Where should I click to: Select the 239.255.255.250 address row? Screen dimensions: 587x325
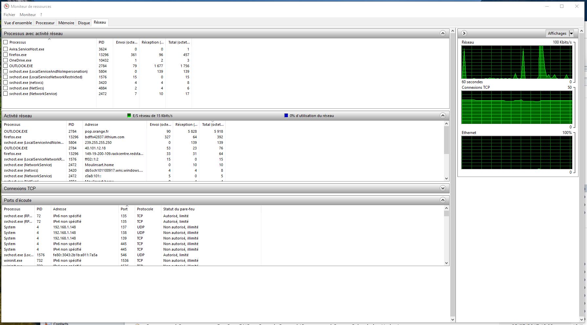(x=114, y=143)
